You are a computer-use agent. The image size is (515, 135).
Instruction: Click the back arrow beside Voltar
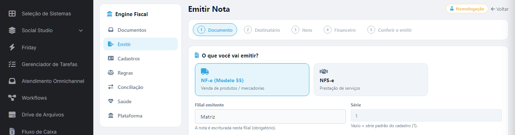(x=493, y=9)
